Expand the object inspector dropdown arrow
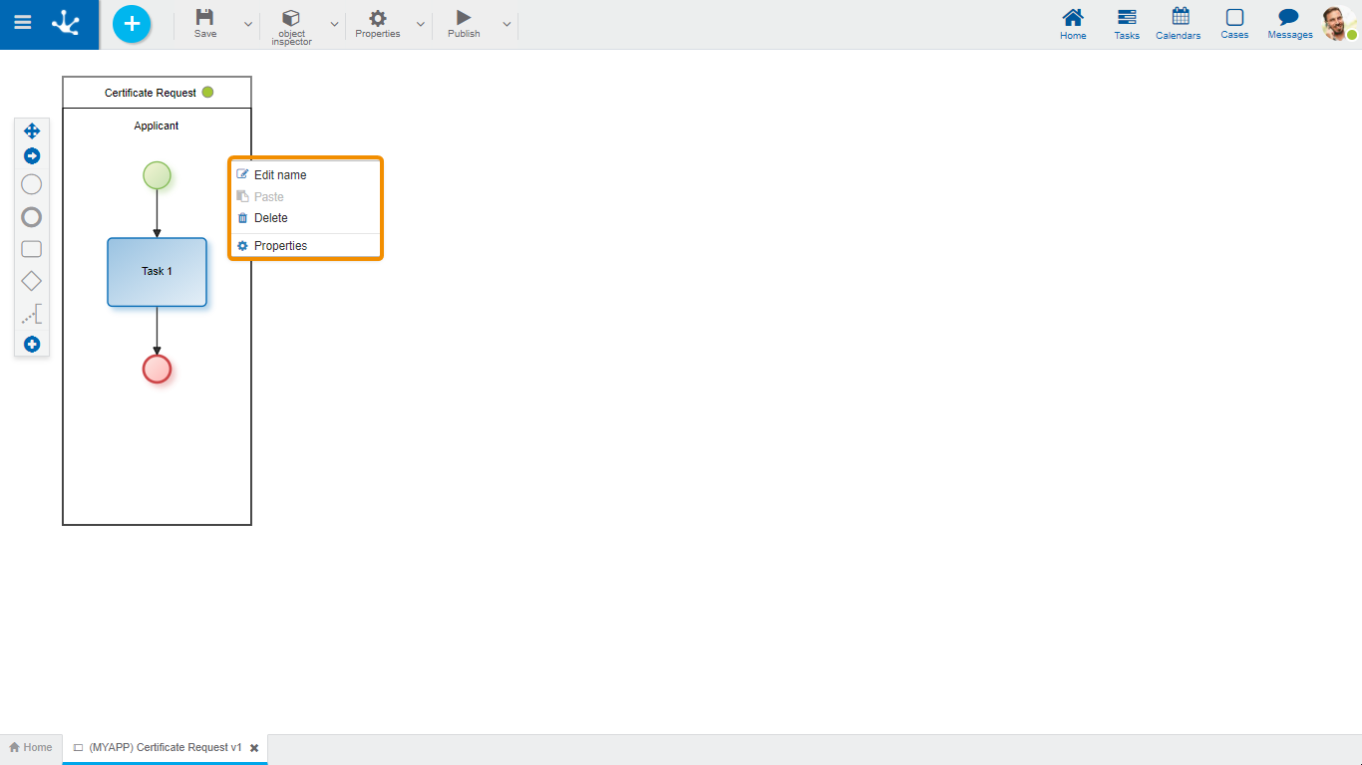 (x=334, y=24)
